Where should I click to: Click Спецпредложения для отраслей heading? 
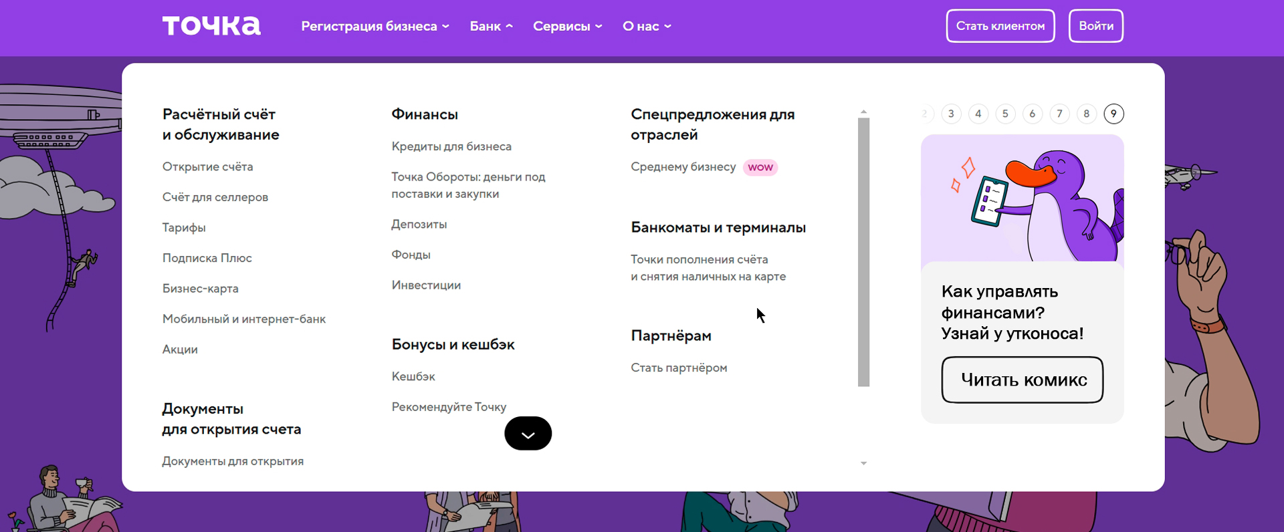tap(713, 124)
